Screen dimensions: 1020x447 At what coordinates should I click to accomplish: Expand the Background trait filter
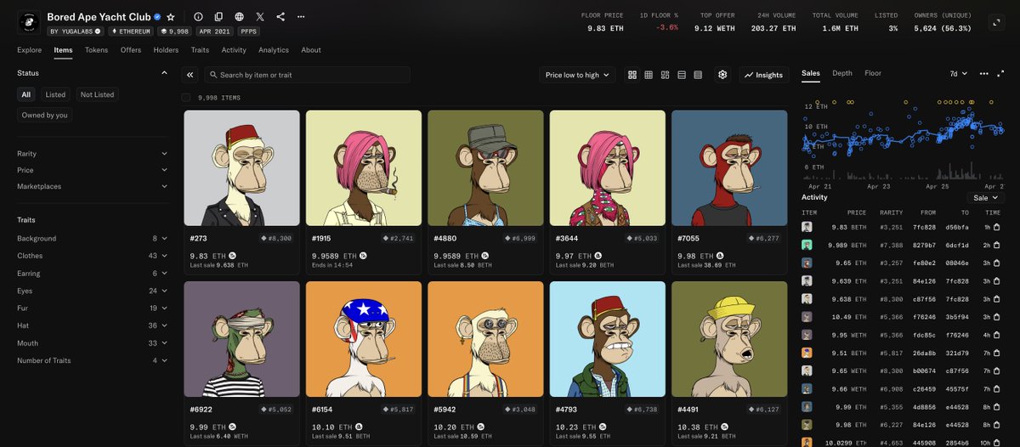93,239
